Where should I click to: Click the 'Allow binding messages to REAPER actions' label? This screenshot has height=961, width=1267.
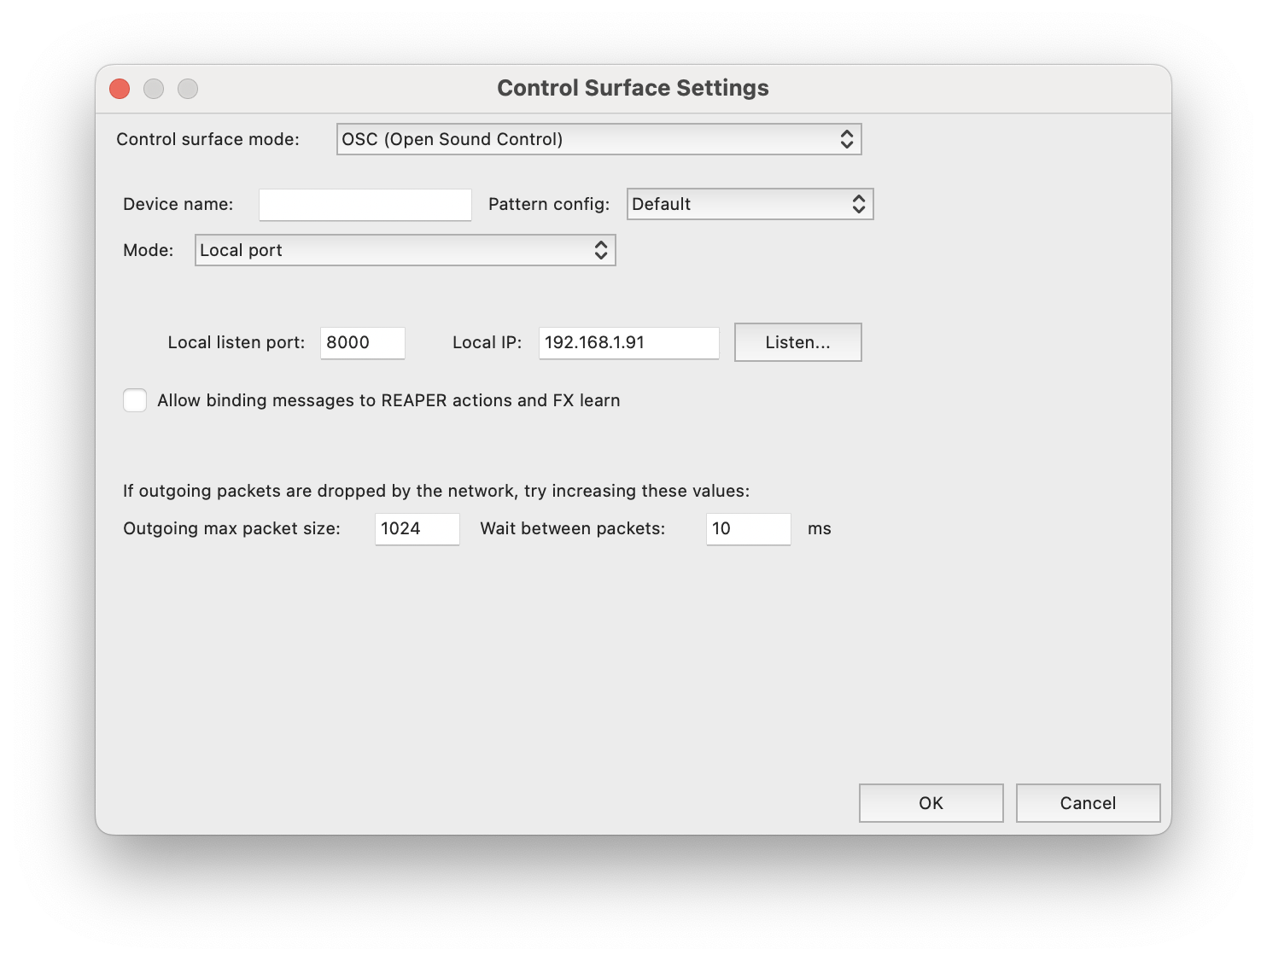(x=388, y=400)
